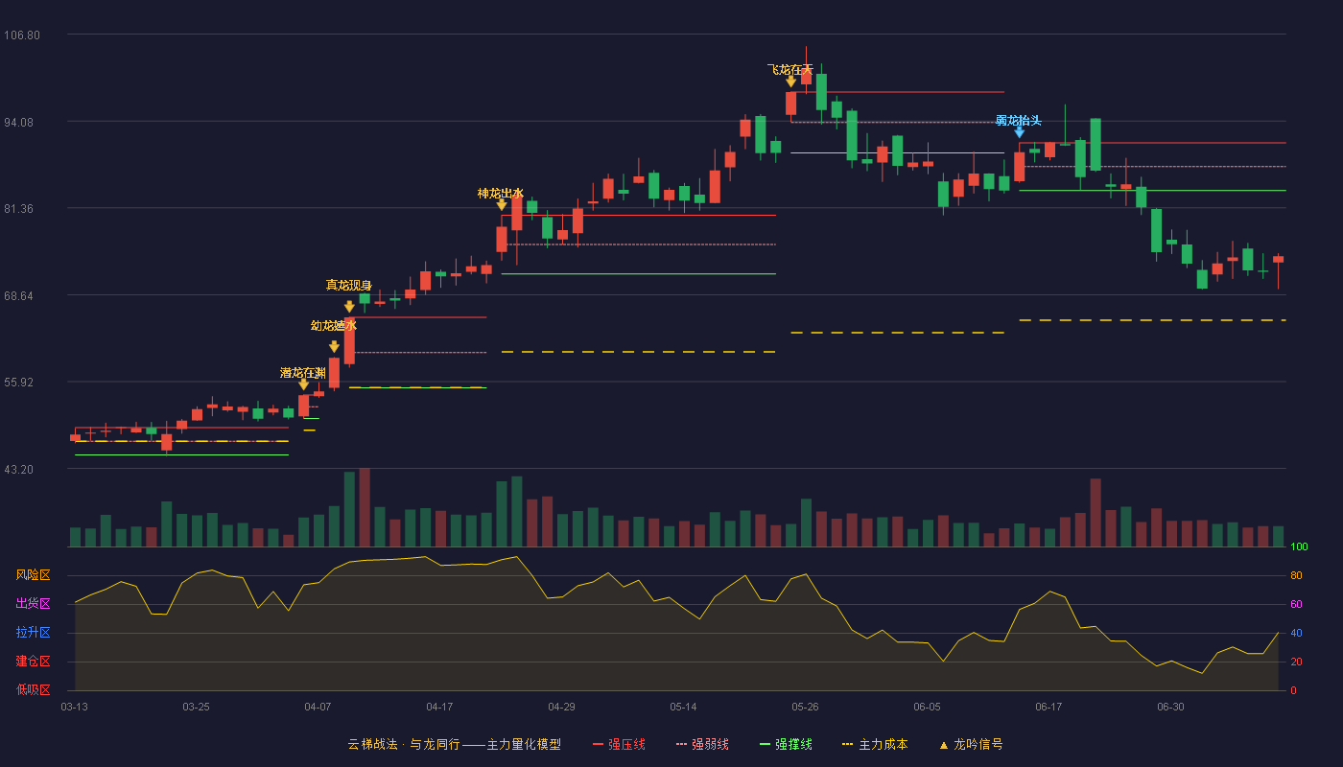Click the 真龙现身 signal arrow marker
1343x767 pixels.
pos(349,307)
